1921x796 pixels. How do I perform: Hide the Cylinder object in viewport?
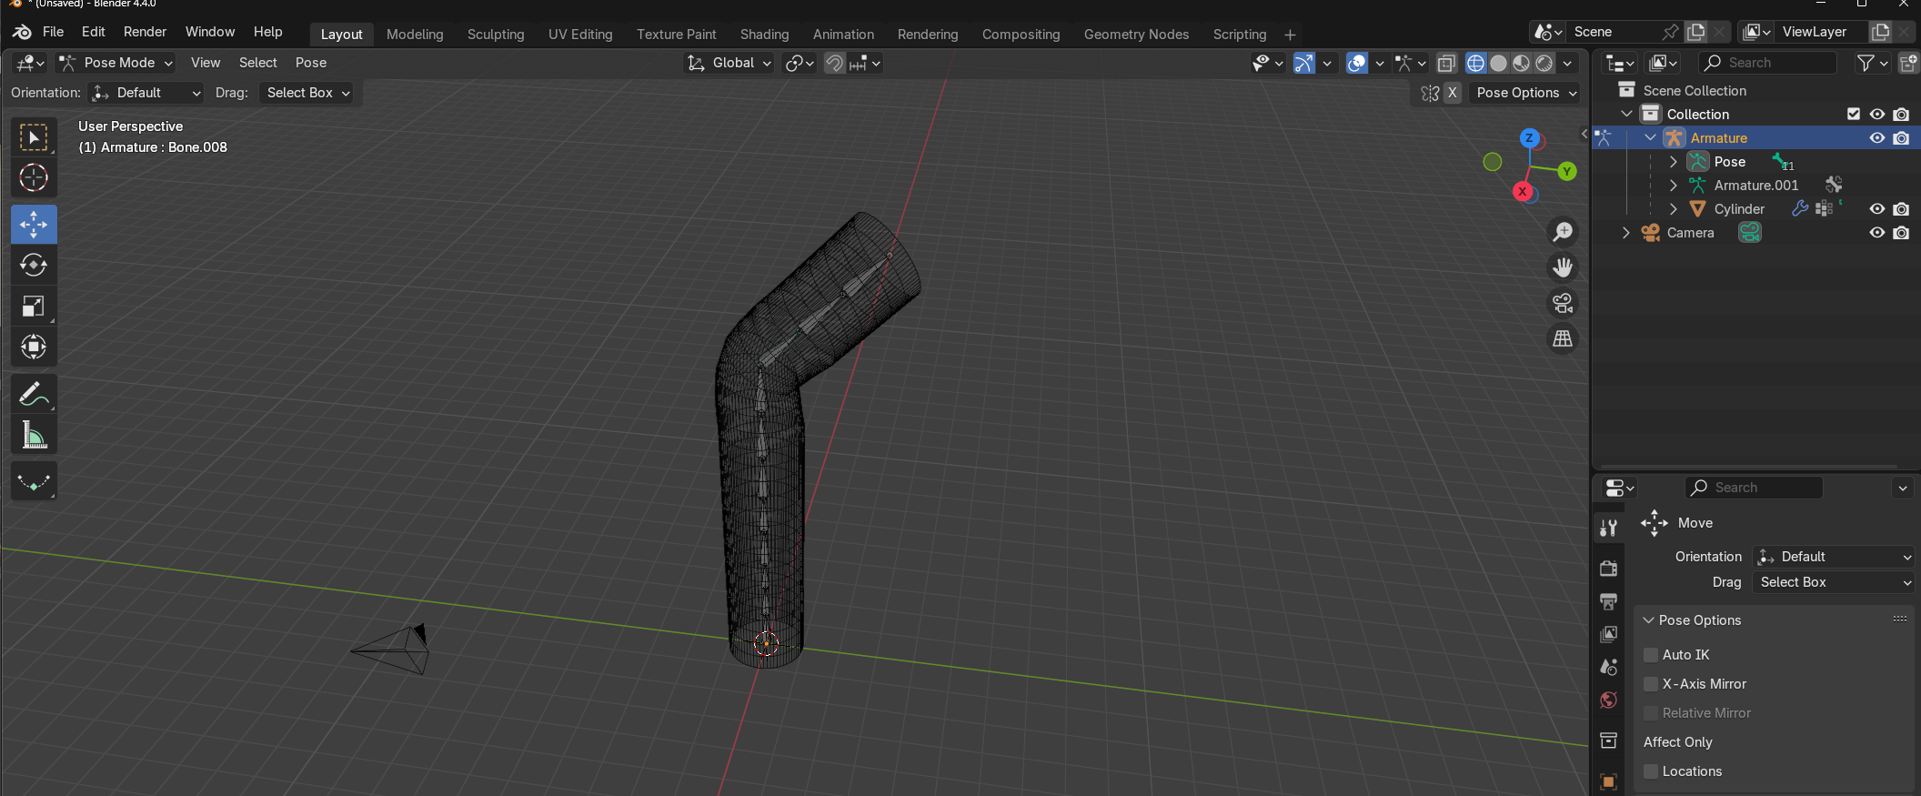click(x=1876, y=209)
